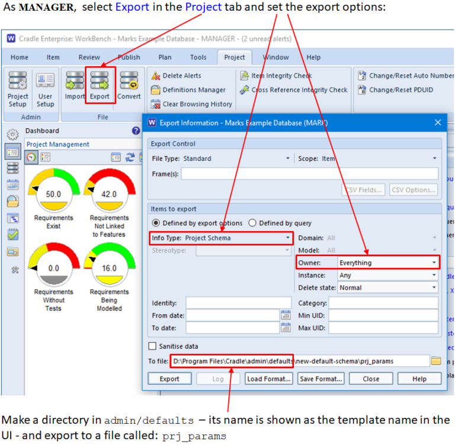Open the Tools ribbon tab
Screen dimensions: 455x444
(x=198, y=58)
